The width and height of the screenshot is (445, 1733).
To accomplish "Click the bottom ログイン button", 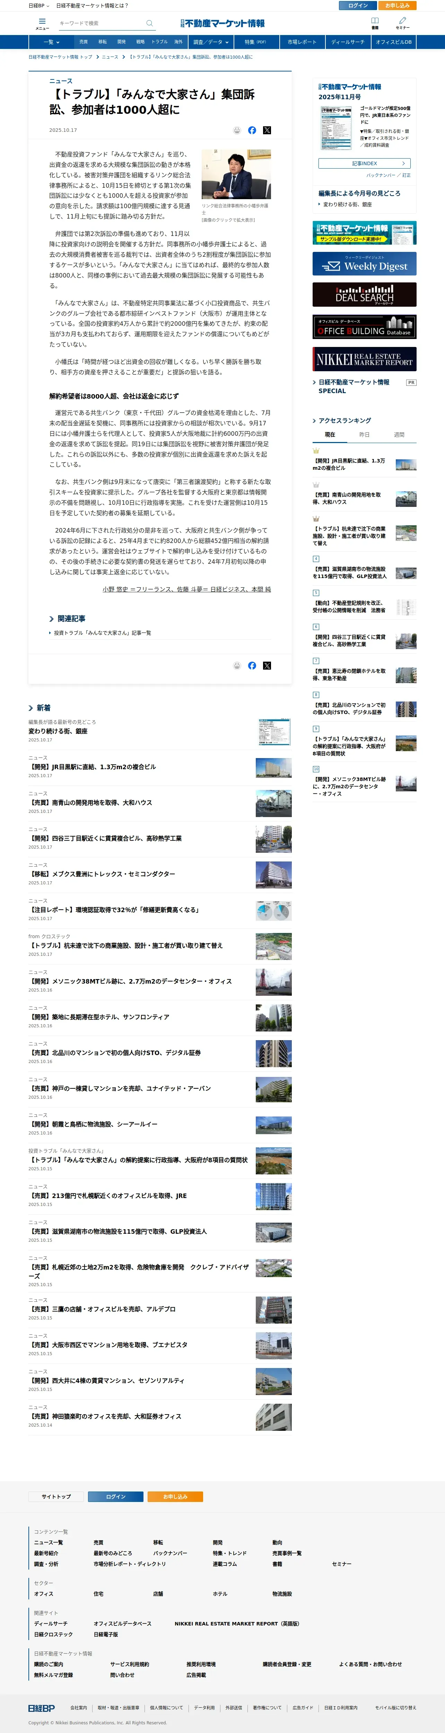I will click(116, 1497).
